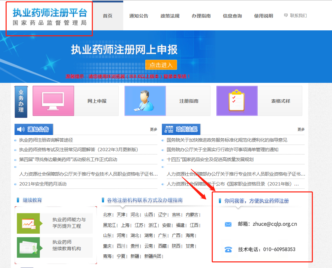Show 更多 in the 通知公告 section
The width and height of the screenshot is (332, 268).
(154, 130)
